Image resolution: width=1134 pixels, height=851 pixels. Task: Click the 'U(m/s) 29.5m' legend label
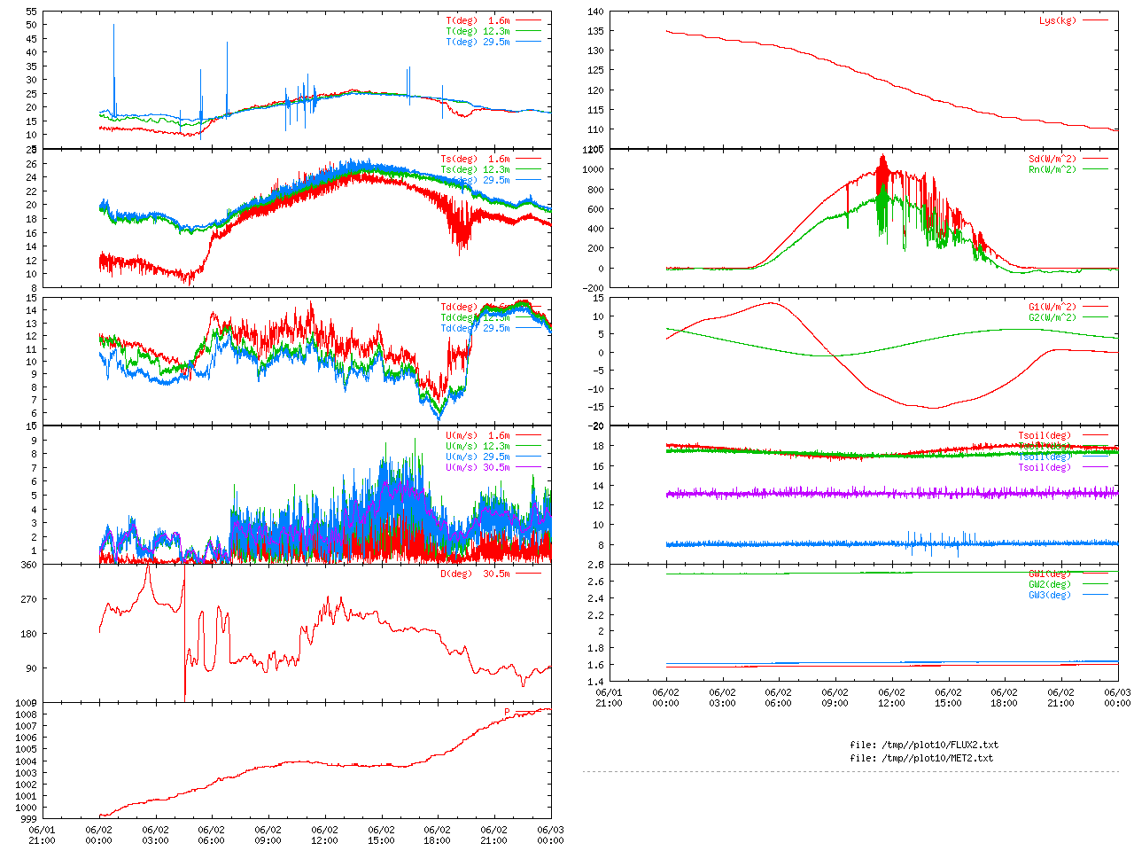(x=478, y=457)
